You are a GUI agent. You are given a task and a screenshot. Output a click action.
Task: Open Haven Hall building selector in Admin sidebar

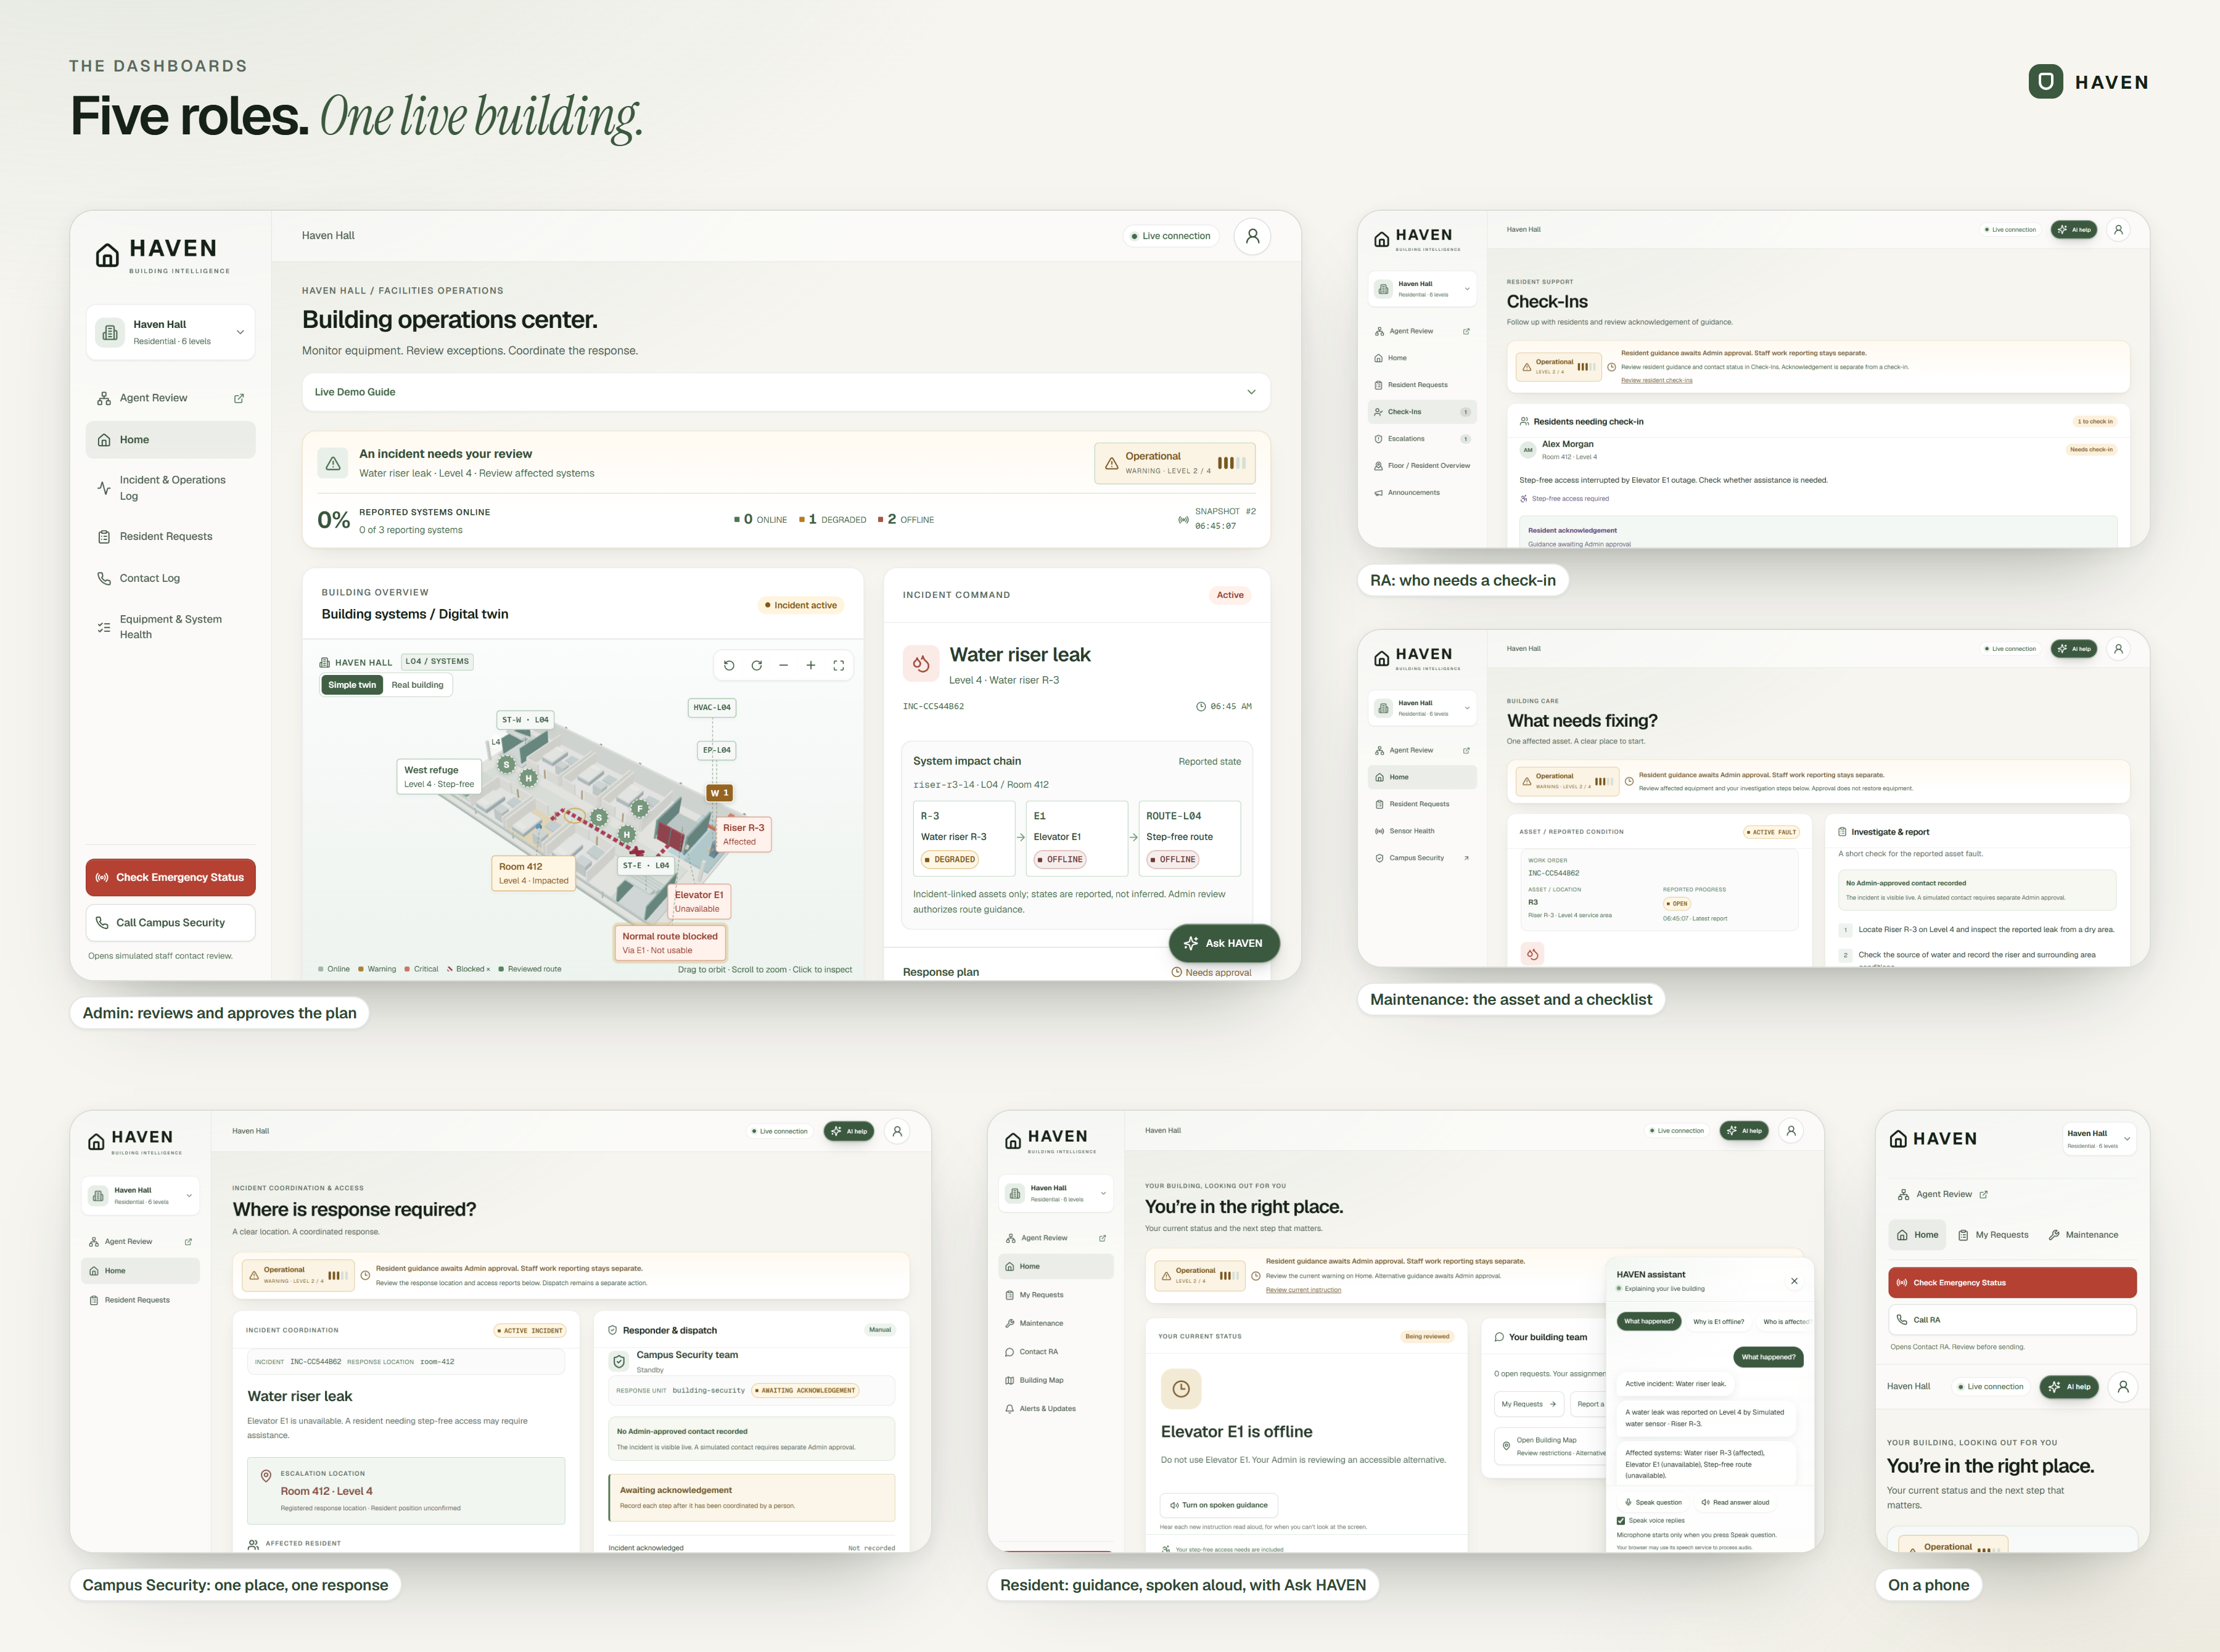point(170,332)
